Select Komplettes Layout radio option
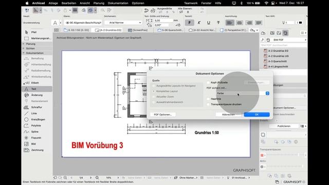Viewport: 329px width, 185px height. click(154, 91)
